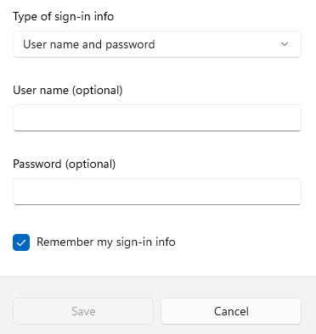Open the Type of sign-in info dropdown
The image size is (316, 334).
click(x=157, y=44)
